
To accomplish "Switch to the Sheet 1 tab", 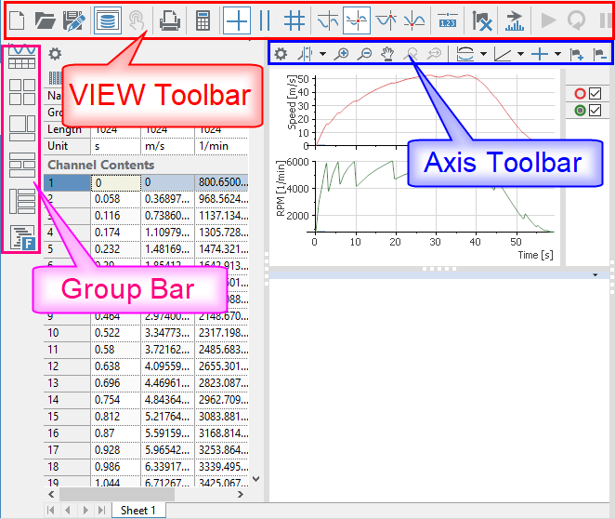I will point(138,510).
